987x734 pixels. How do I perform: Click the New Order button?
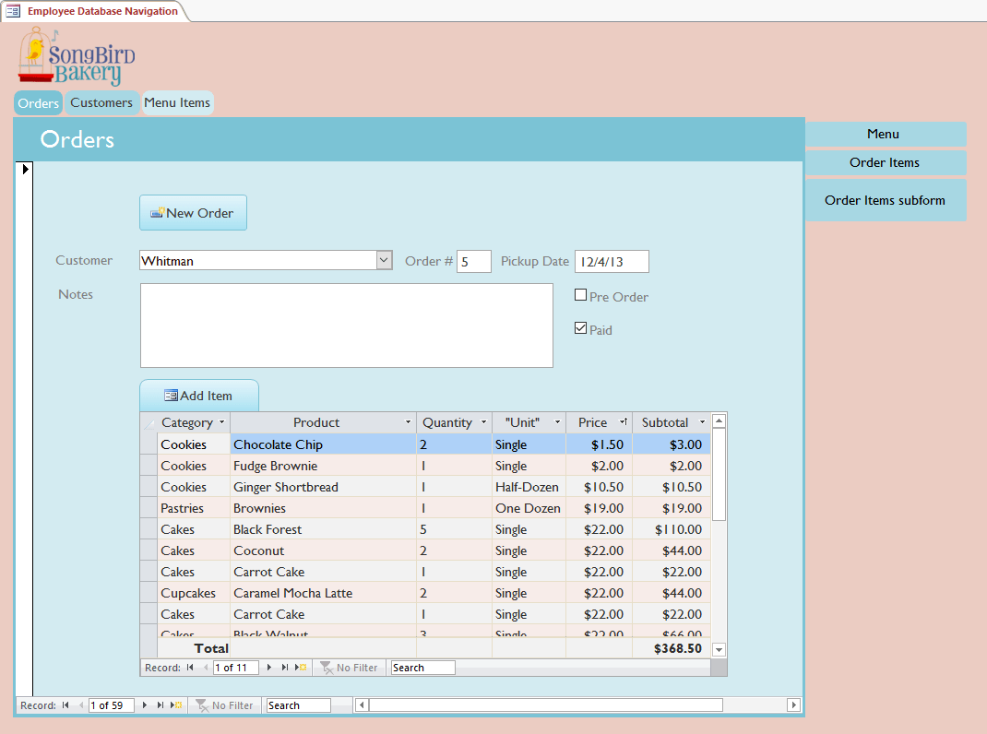[193, 212]
